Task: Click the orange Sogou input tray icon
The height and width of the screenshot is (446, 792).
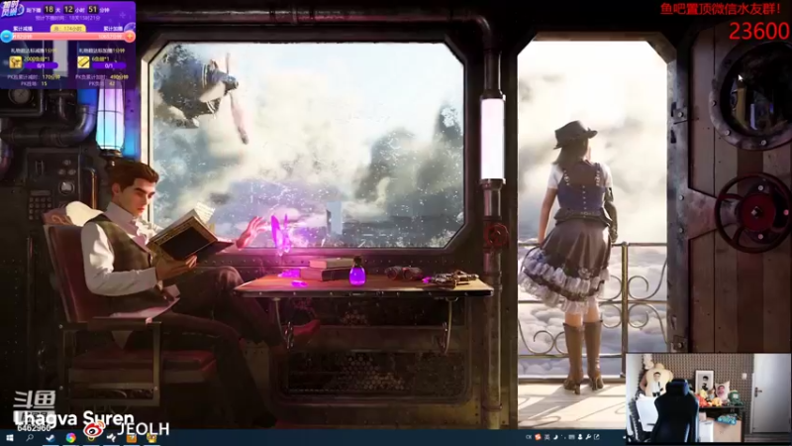Action: pyautogui.click(x=538, y=437)
